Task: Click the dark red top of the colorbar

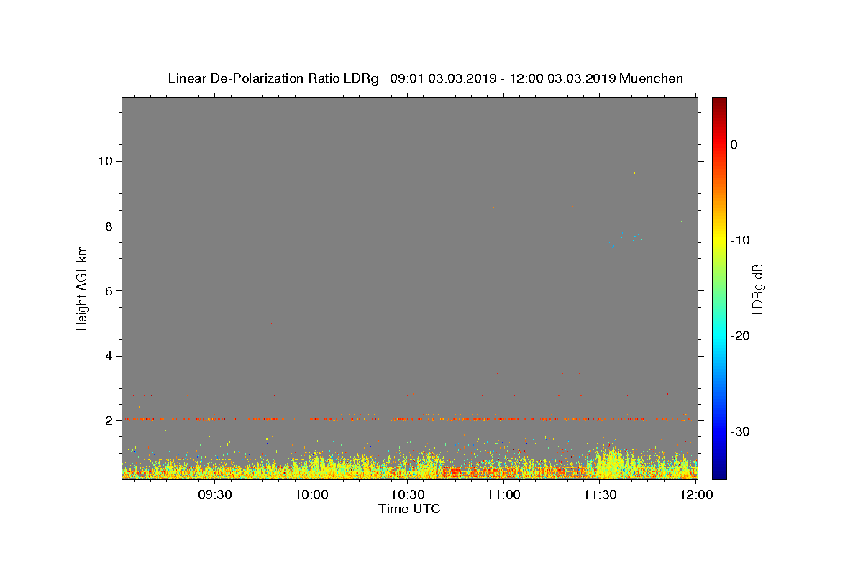Action: 719,103
